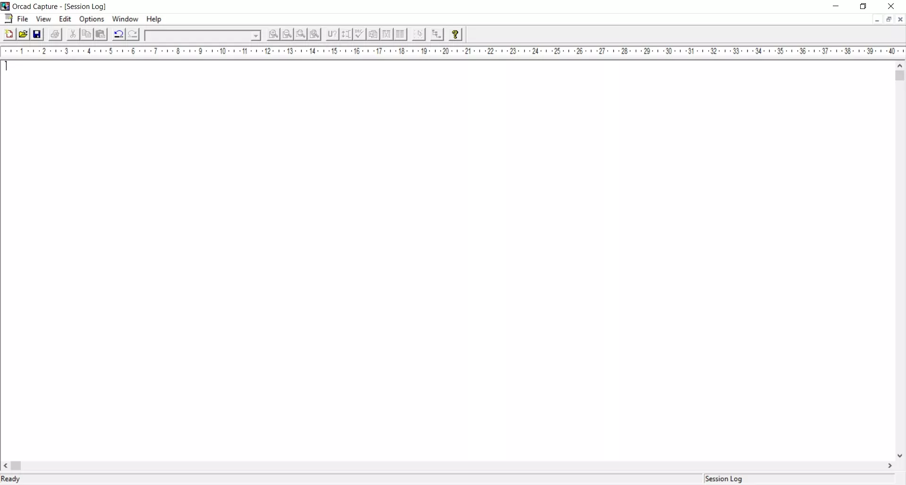906x485 pixels.
Task: Restore down the Orcad Capture window
Action: pos(864,6)
